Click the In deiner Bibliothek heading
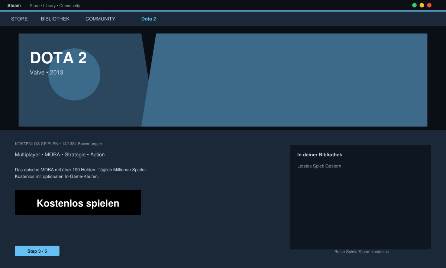446x268 pixels. coord(320,154)
